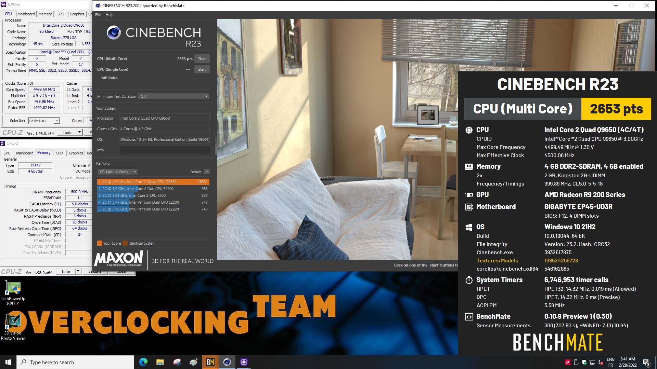
Task: Click the ENG FR language indicator
Action: [610, 362]
